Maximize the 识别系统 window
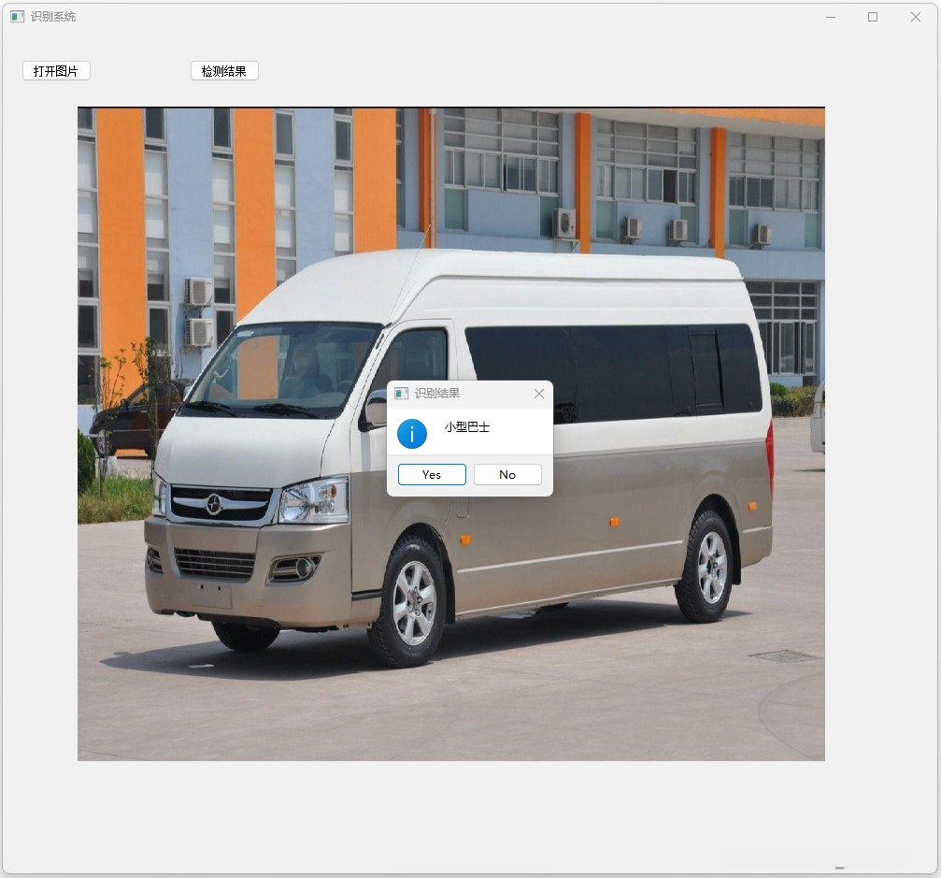Image resolution: width=941 pixels, height=878 pixels. [873, 17]
